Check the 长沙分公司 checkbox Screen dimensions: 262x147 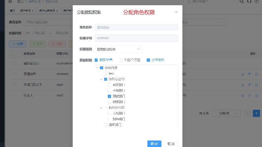(105, 108)
